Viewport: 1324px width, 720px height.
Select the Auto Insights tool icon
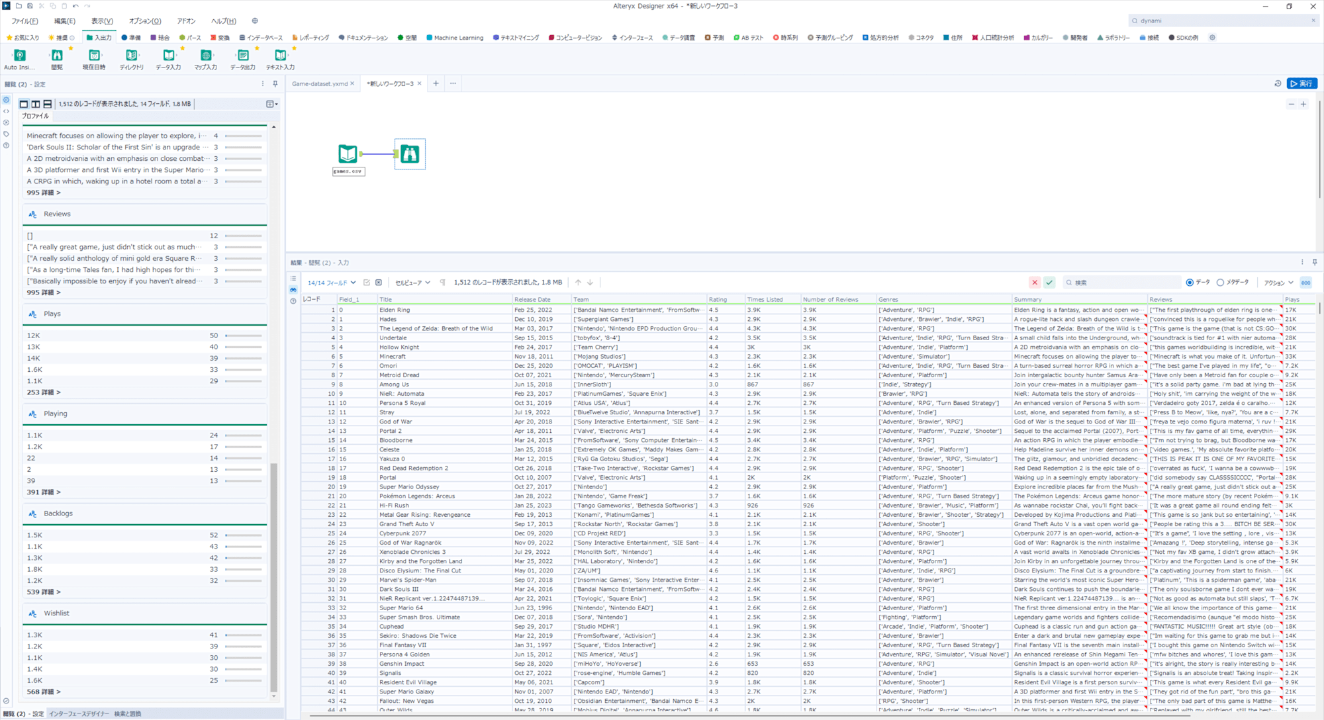(x=20, y=56)
